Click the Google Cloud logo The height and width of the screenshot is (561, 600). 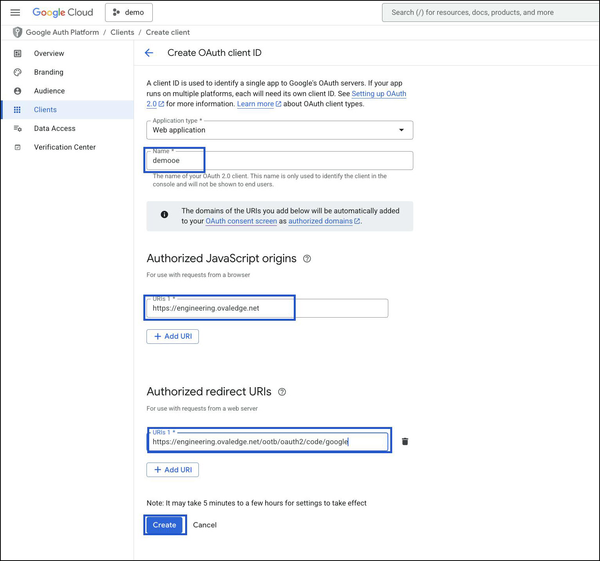tap(62, 13)
